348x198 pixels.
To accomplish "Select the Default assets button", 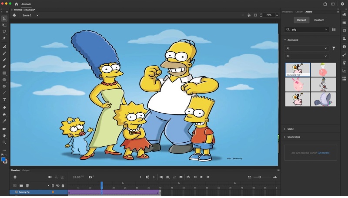I will coord(301,20).
